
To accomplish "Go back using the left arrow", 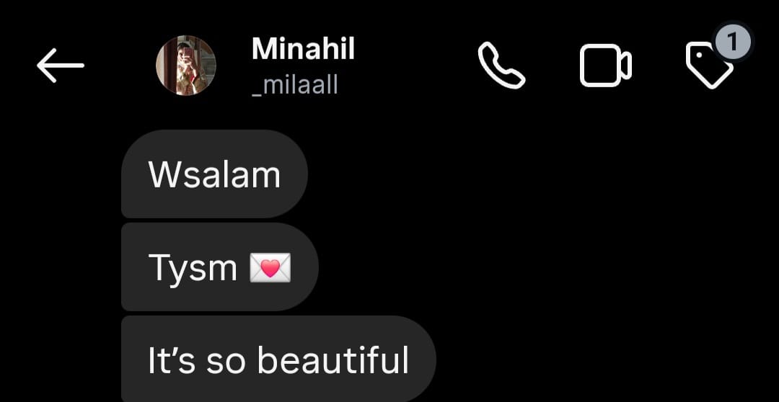I will pos(60,65).
